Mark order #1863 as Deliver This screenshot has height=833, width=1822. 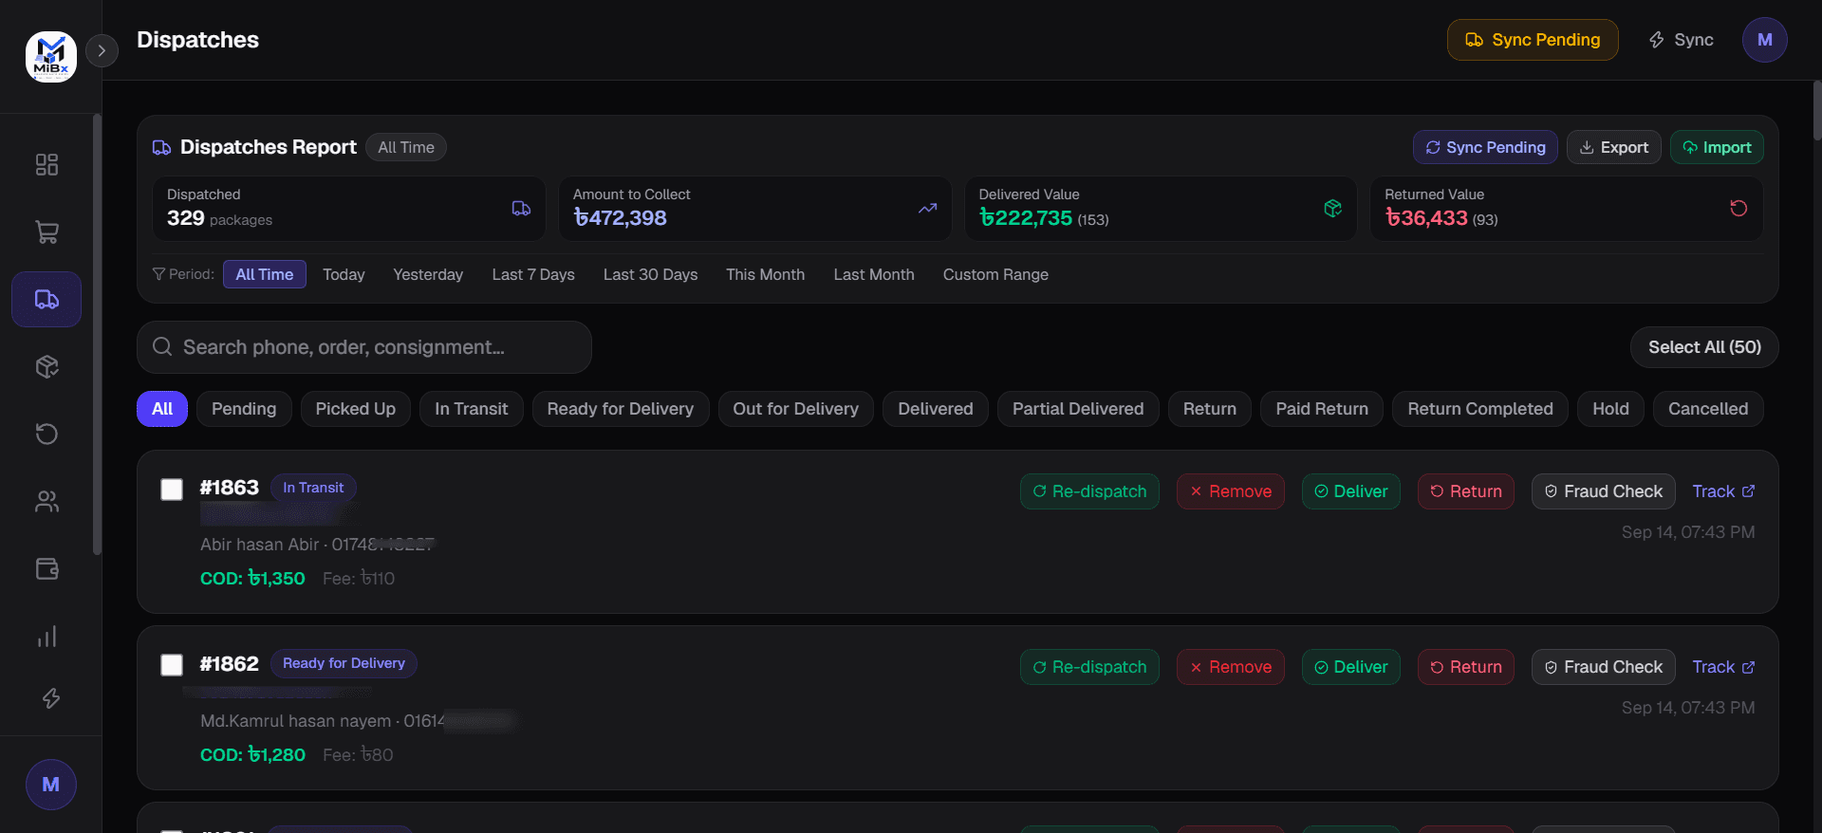(1351, 491)
